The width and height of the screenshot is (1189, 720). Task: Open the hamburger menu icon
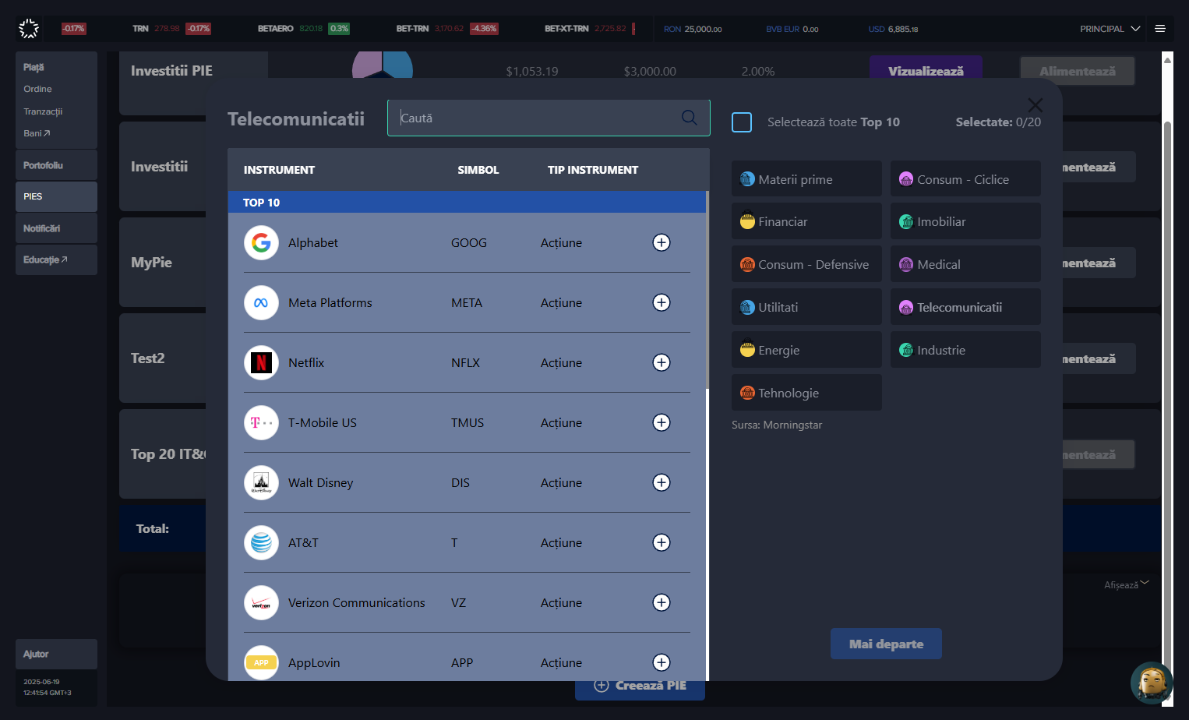(x=1160, y=29)
